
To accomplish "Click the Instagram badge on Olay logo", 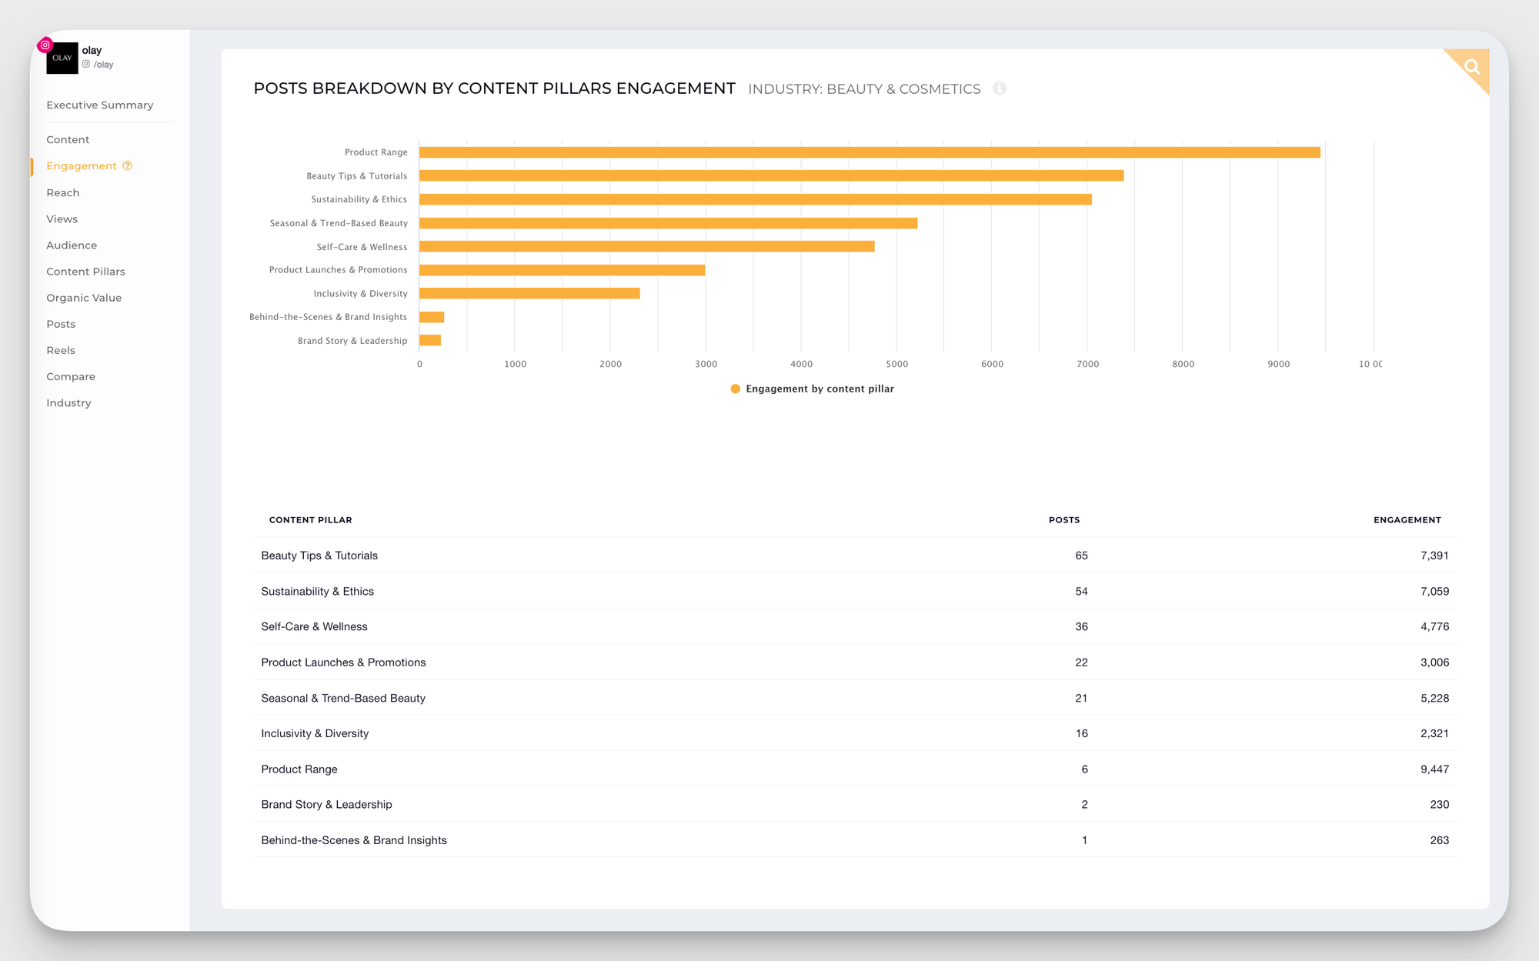I will (45, 45).
